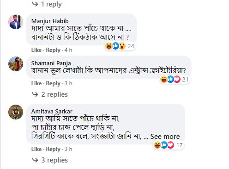Open Manjur Habib's profile picture
The image size is (229, 169).
16,22
